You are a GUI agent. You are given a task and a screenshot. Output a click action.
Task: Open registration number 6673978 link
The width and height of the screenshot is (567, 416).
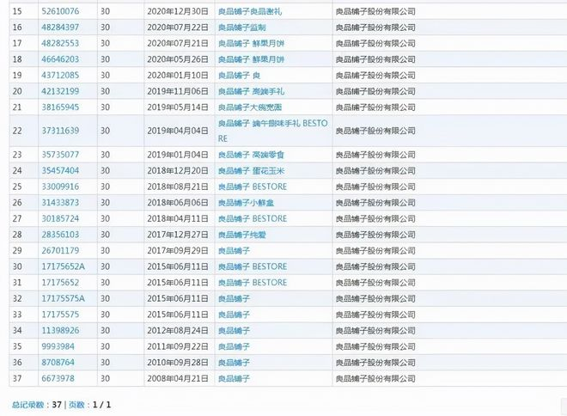58,378
